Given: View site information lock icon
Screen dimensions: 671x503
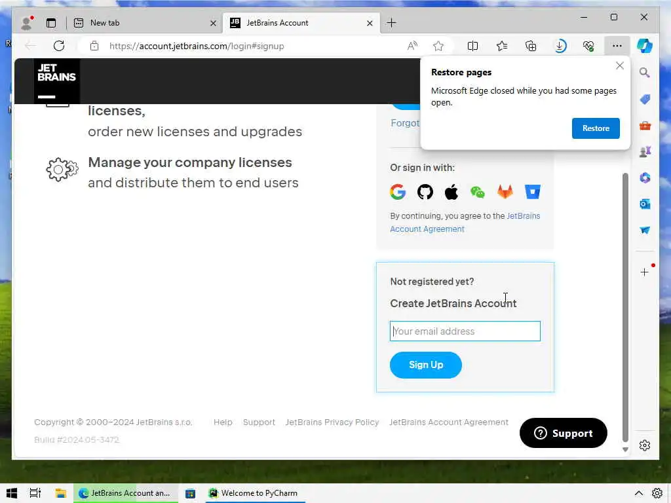Looking at the screenshot, I should pos(94,46).
